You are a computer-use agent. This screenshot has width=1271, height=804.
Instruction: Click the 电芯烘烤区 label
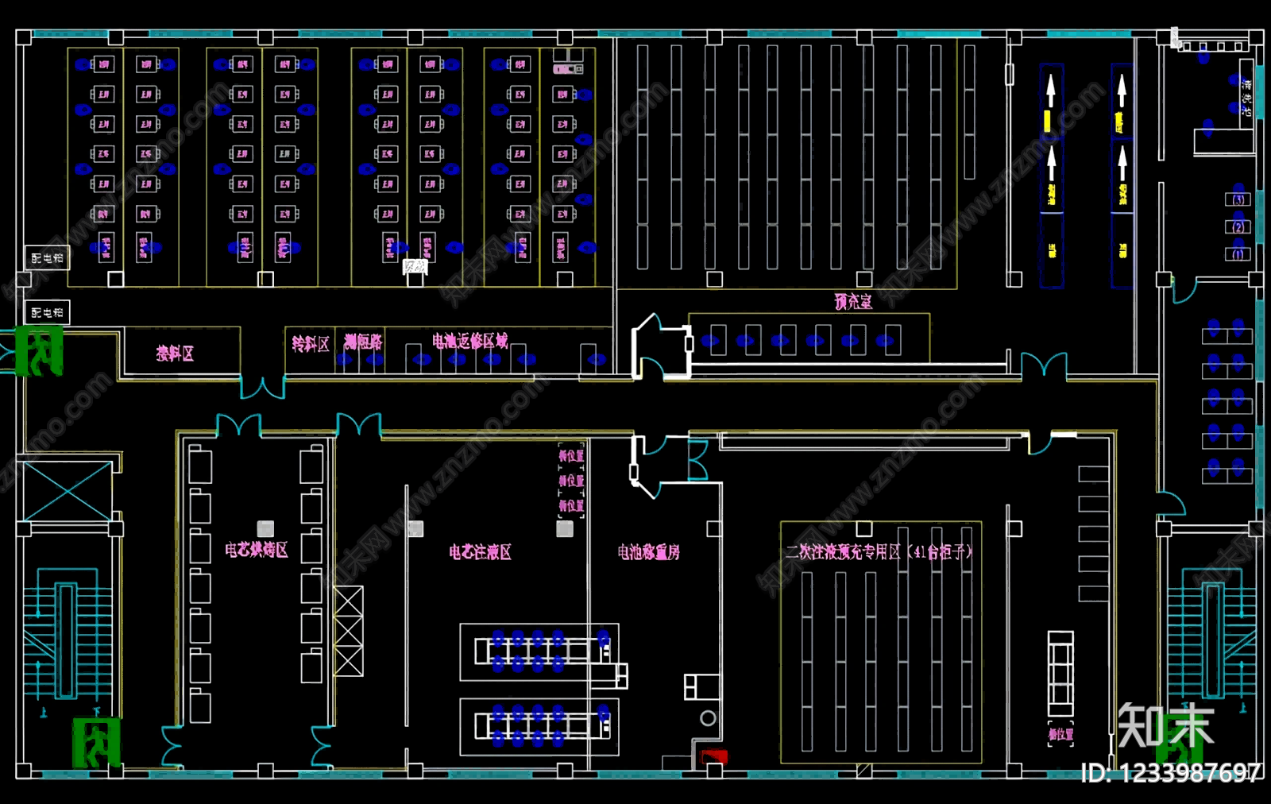click(x=257, y=550)
